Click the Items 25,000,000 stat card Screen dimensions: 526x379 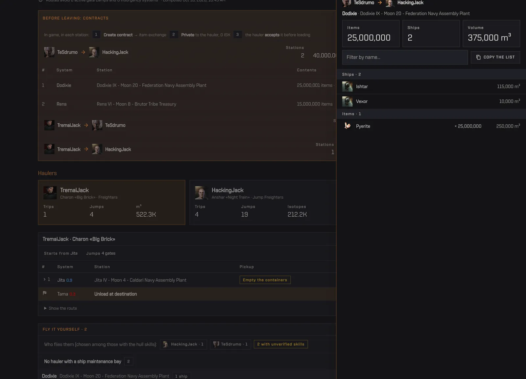tap(371, 34)
